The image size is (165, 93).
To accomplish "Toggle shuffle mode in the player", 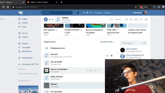I will pos(126,19).
